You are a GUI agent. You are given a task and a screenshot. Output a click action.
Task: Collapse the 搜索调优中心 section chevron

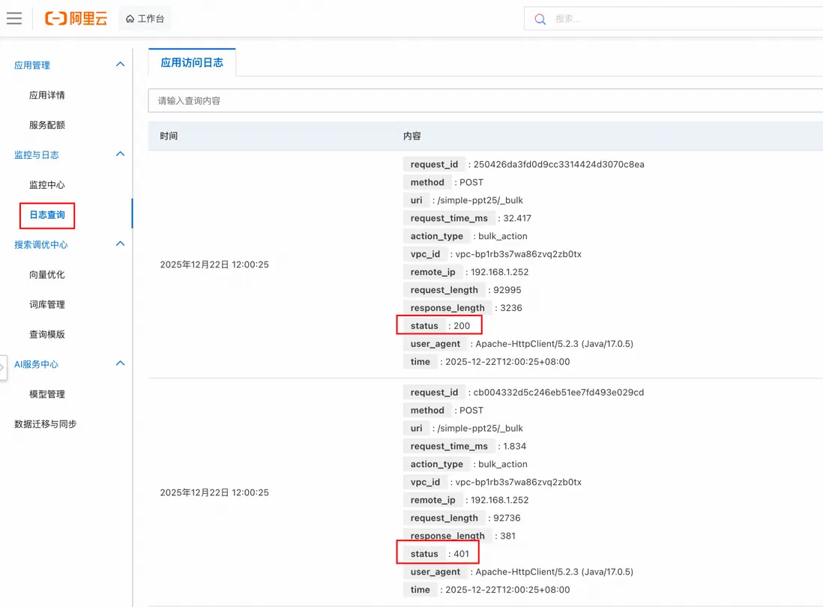tap(120, 244)
